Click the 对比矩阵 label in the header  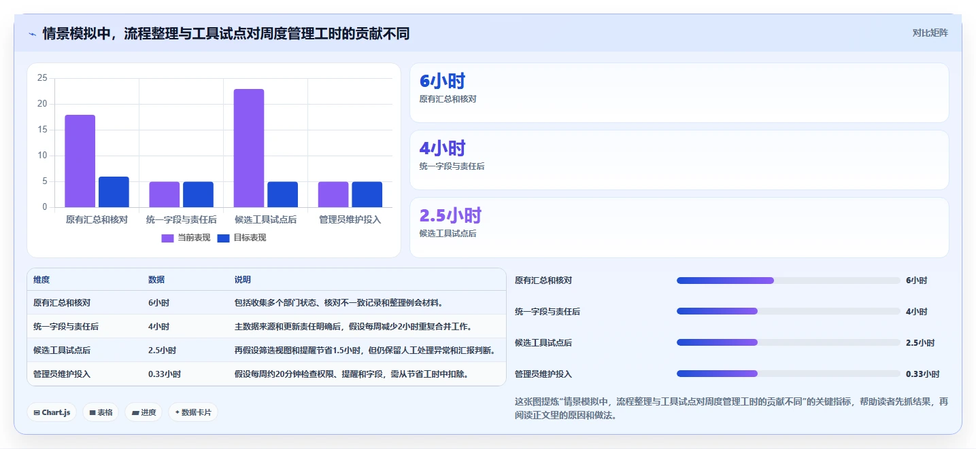point(930,33)
